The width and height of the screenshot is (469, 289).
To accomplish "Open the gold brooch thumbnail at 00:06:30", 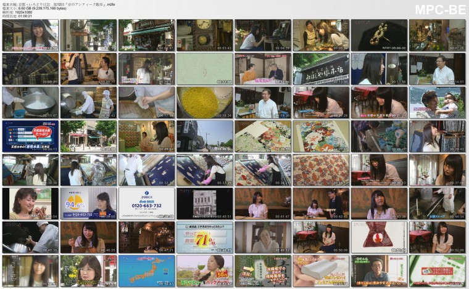I will point(379,35).
